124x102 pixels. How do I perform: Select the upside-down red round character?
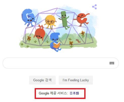pos(39,32)
